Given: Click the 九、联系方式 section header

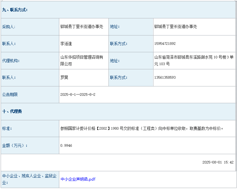Looking at the screenshot, I should coord(15,10).
